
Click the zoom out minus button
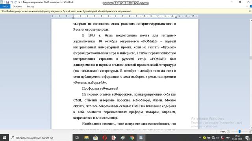click(228, 132)
